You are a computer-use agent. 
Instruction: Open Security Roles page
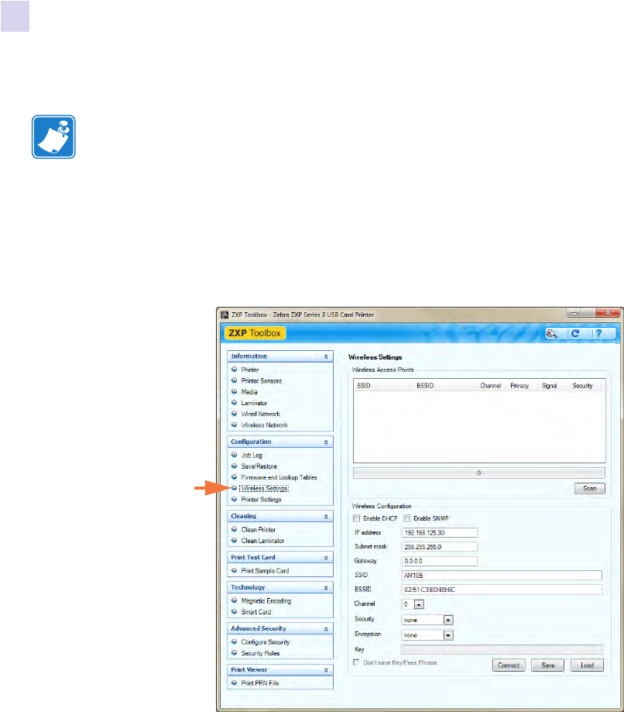point(260,653)
